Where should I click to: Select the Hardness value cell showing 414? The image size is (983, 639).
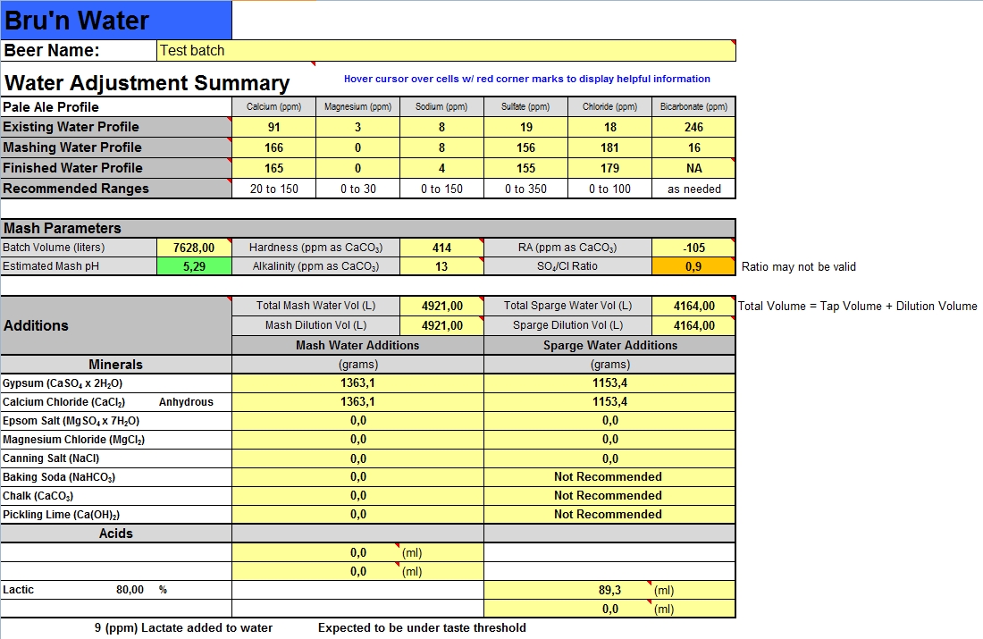441,248
